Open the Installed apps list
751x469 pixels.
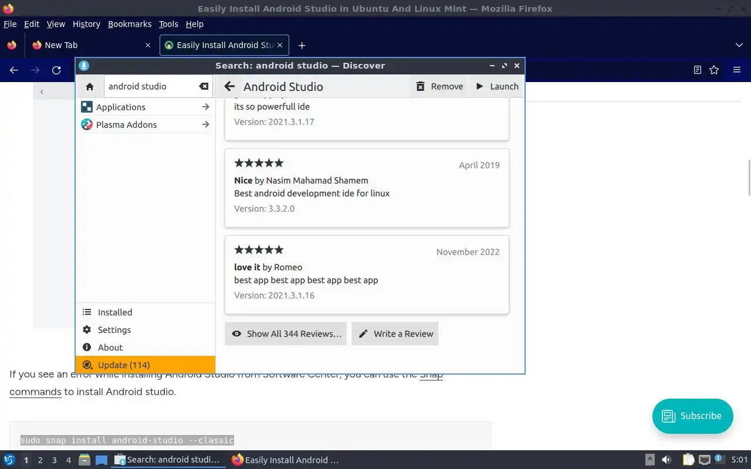[x=146, y=312]
